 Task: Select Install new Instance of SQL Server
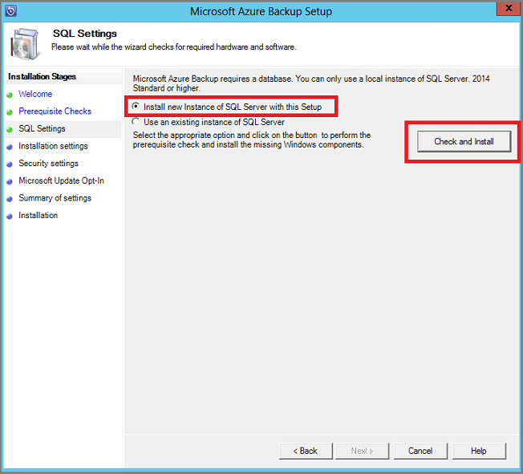136,106
